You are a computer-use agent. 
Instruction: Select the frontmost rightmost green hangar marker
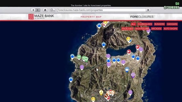coord(86,59)
